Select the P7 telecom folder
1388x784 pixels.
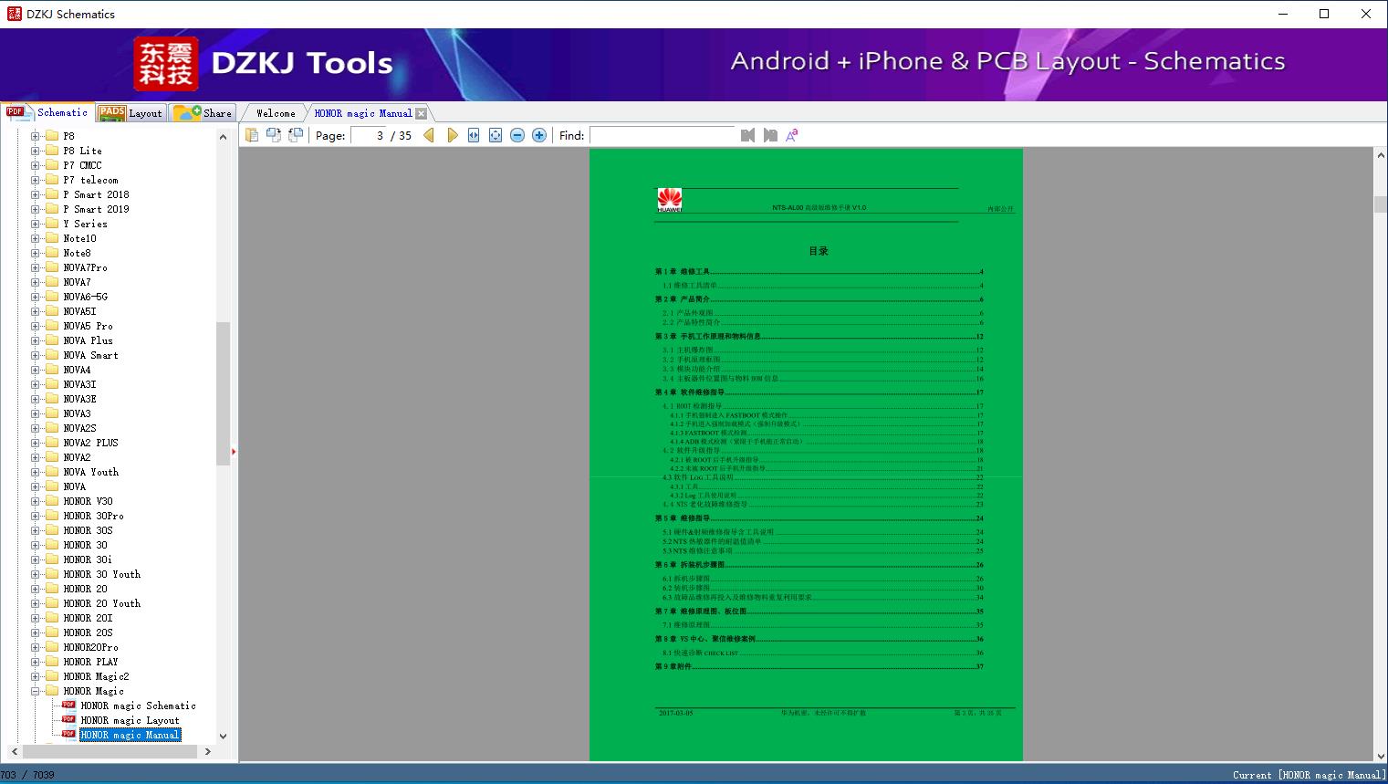point(90,180)
